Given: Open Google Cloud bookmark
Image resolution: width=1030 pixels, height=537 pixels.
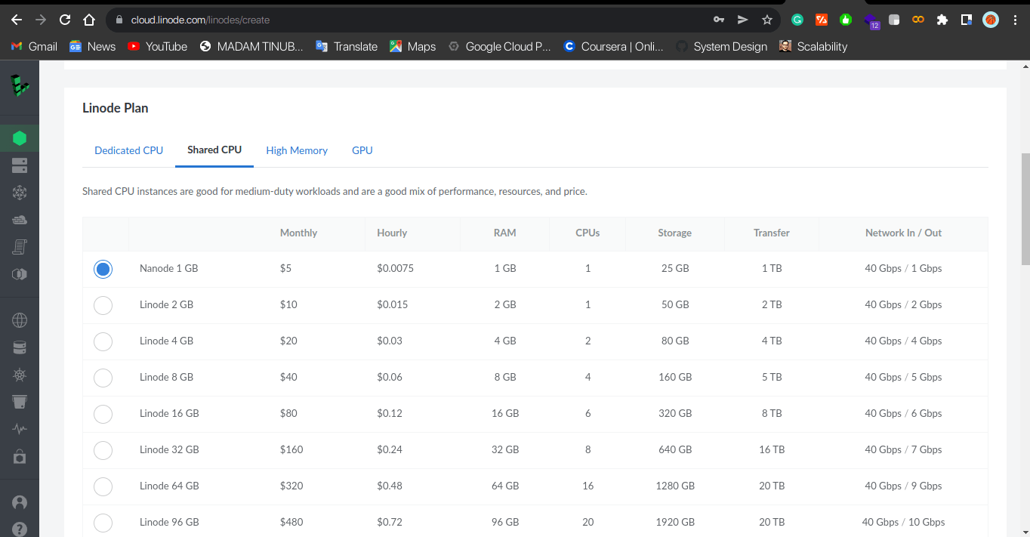Looking at the screenshot, I should 499,46.
